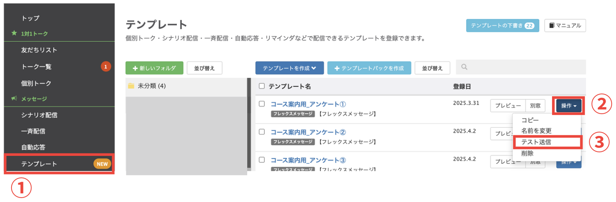Click the unclassified folder icon
The width and height of the screenshot is (616, 202).
[131, 86]
